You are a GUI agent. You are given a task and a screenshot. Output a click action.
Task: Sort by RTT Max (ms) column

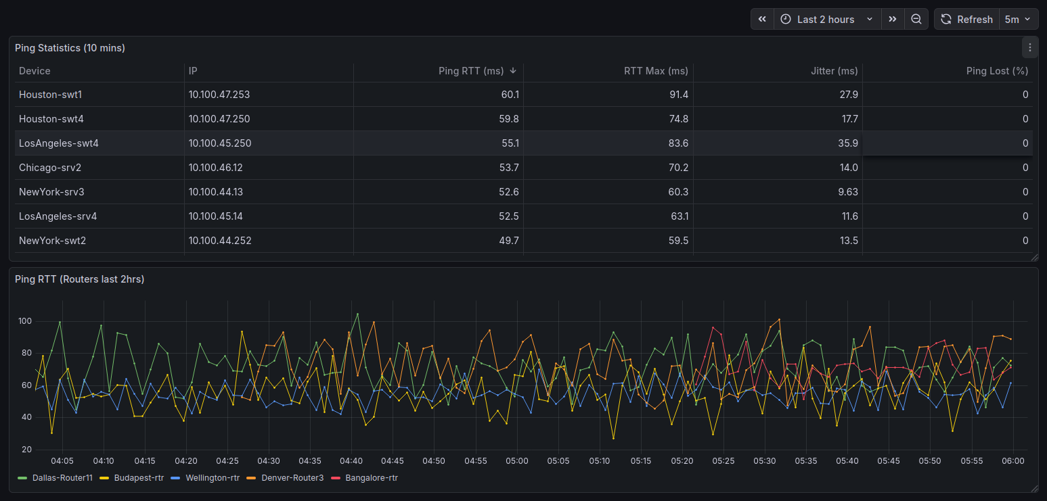tap(655, 71)
